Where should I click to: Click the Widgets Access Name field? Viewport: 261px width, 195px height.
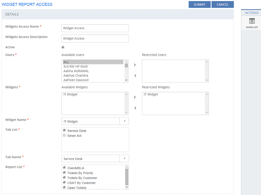pos(95,28)
